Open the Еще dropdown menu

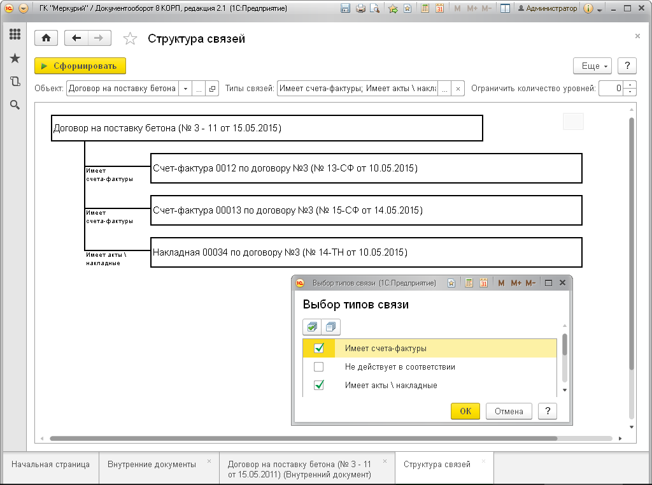pyautogui.click(x=592, y=66)
